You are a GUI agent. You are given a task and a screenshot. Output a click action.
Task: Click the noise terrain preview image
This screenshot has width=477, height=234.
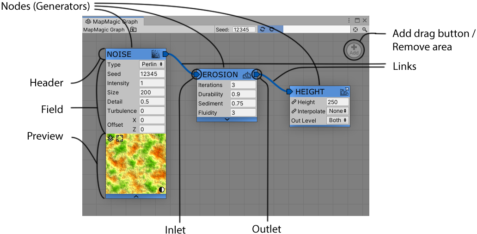pyautogui.click(x=136, y=164)
